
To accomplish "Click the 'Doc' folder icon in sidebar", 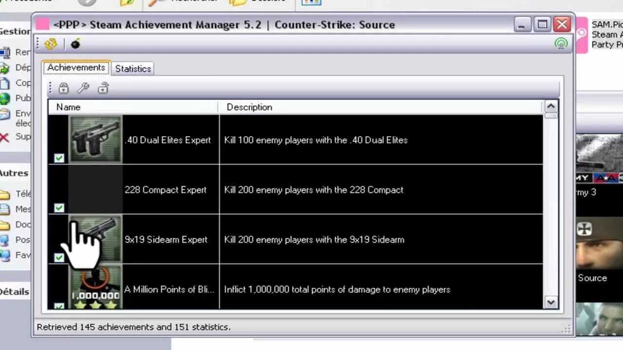I will (4, 226).
